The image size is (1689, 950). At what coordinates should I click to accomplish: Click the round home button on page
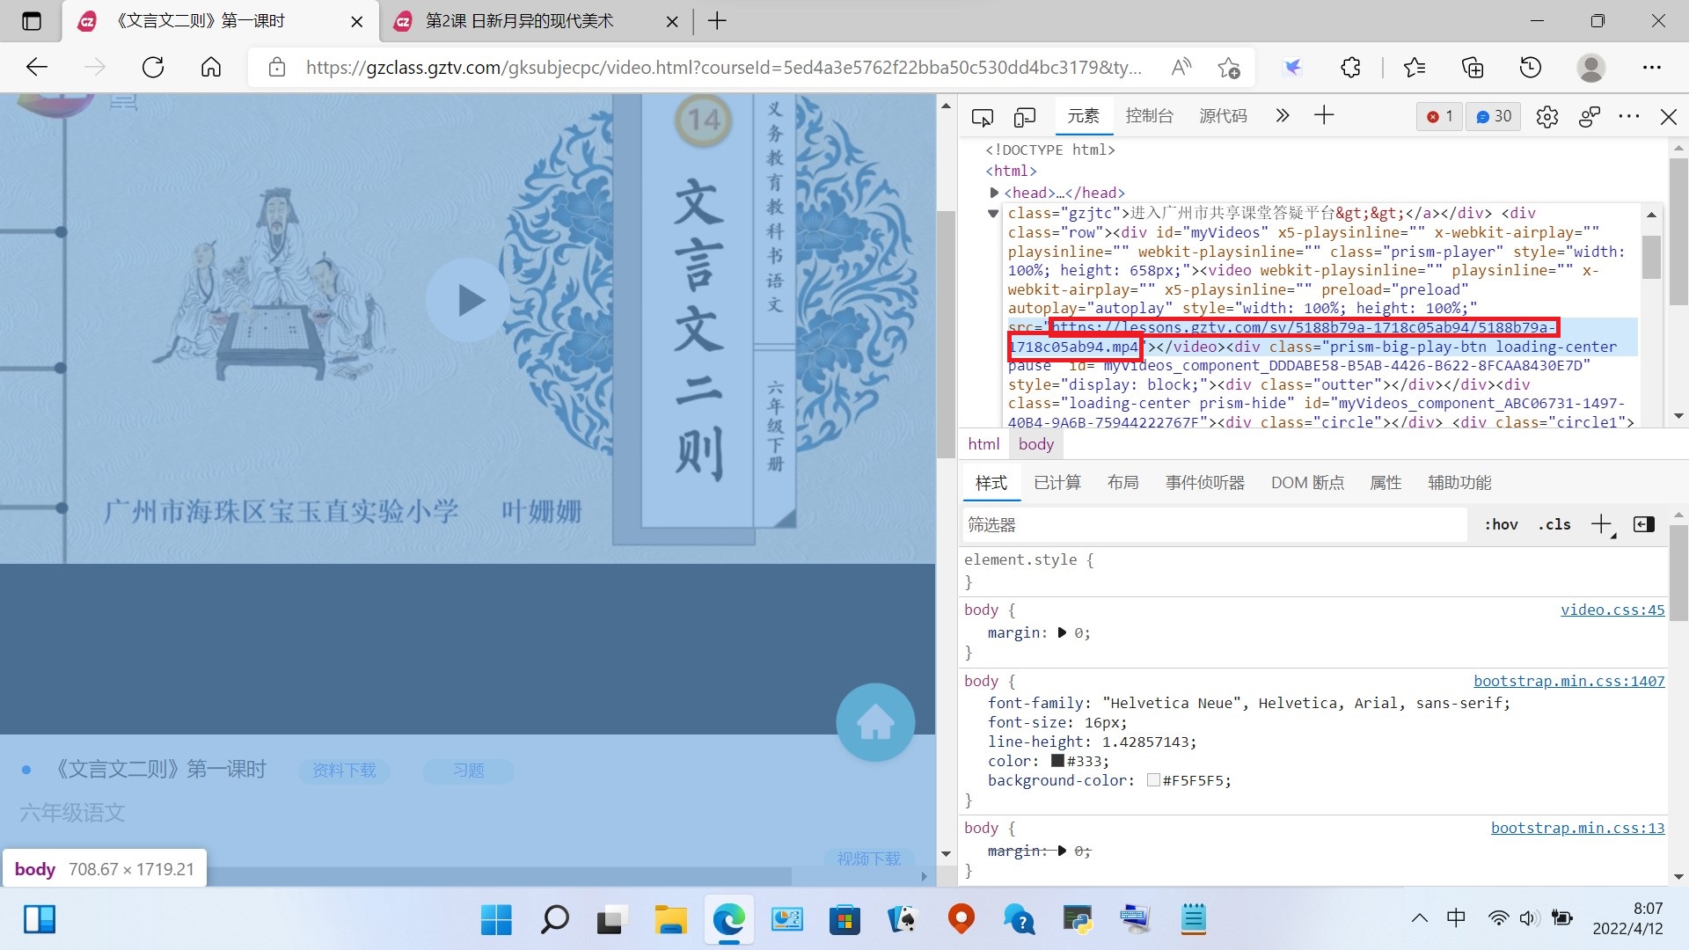pyautogui.click(x=875, y=723)
